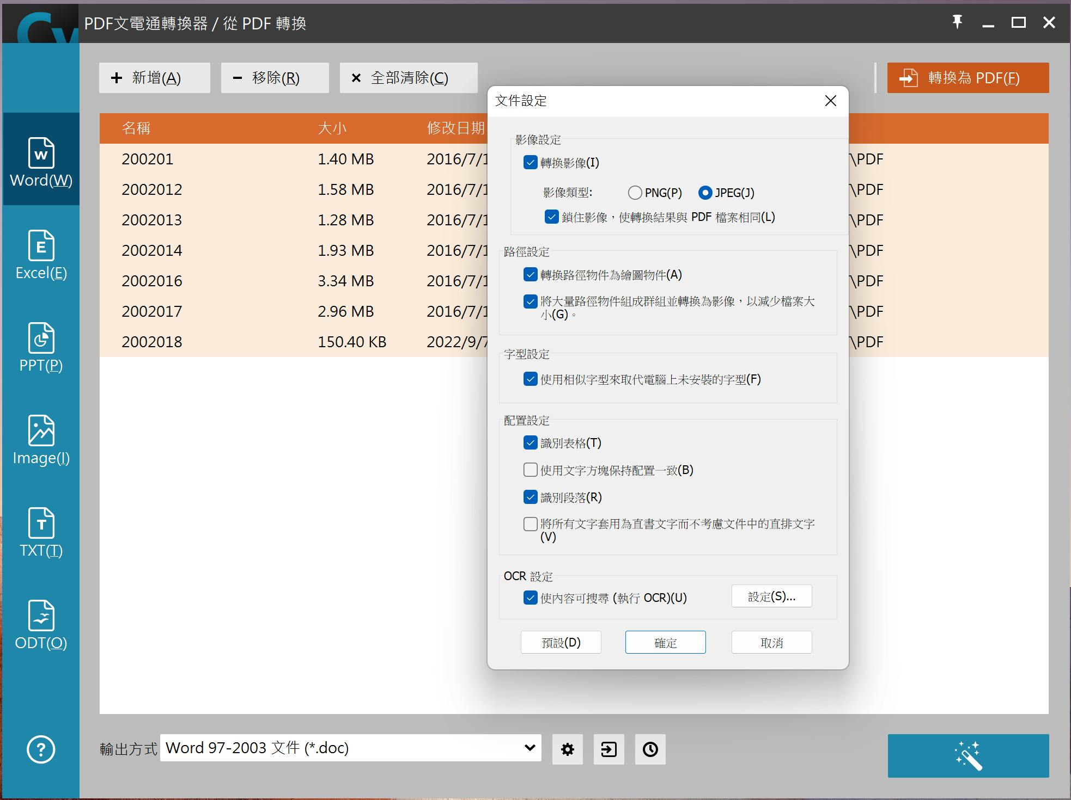Click the output folder arrow icon
Image resolution: width=1071 pixels, height=800 pixels.
tap(608, 749)
